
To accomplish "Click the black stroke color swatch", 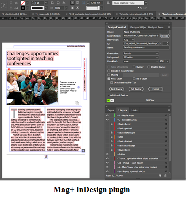I will tap(23, 8).
